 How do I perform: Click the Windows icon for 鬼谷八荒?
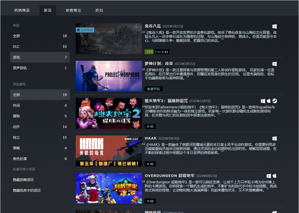[274, 27]
